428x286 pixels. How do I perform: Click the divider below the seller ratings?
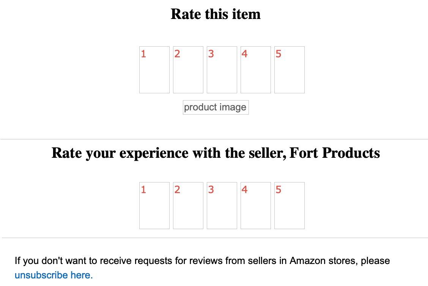click(214, 238)
